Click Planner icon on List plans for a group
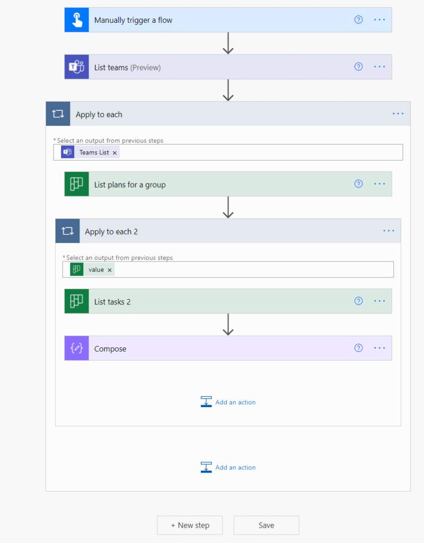424x543 pixels. [77, 184]
